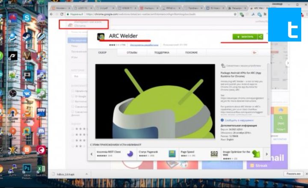Select the highlighted Расширения sidebar category
This screenshot has height=188, width=308.
[78, 40]
